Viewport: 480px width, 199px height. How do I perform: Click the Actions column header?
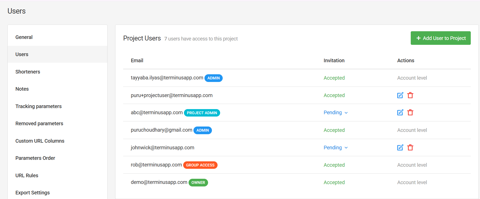(406, 60)
